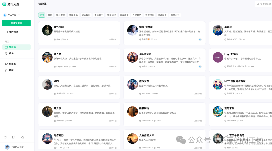Click the help question mark icon bottom left

click(x=5, y=137)
